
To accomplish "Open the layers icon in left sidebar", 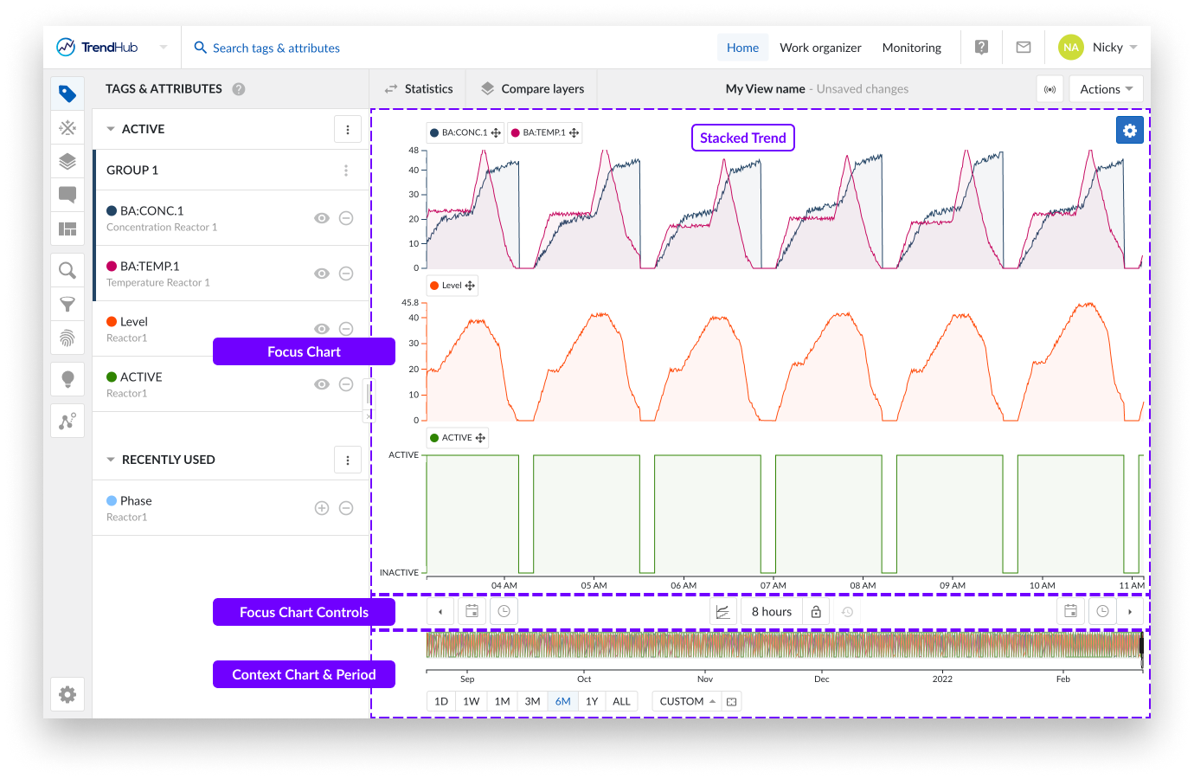I will (x=67, y=161).
